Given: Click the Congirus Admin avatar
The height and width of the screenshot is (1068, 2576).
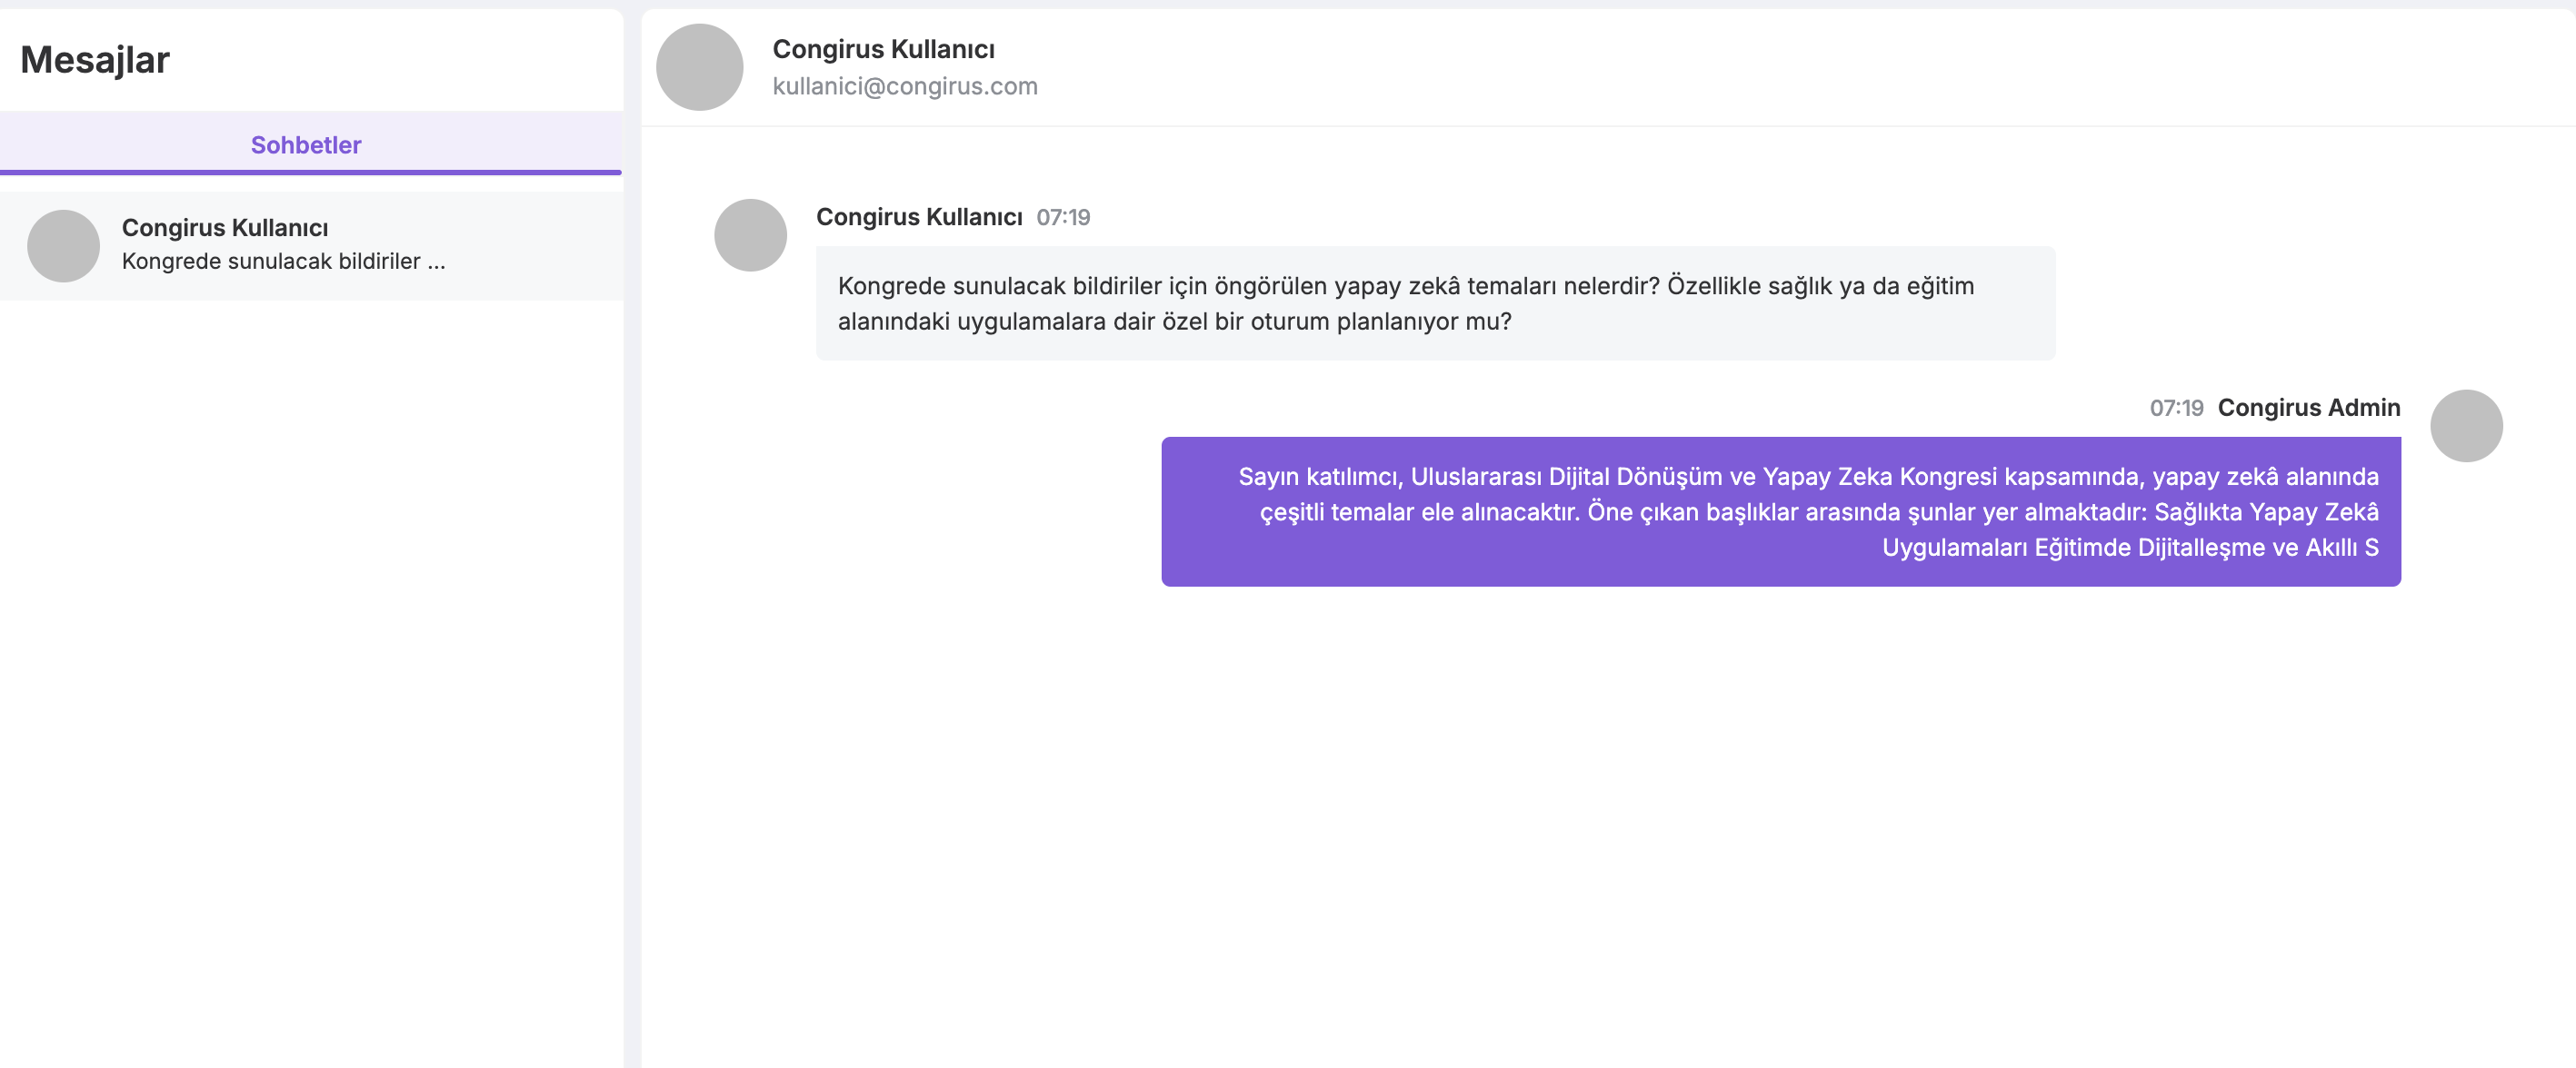Looking at the screenshot, I should [2466, 426].
